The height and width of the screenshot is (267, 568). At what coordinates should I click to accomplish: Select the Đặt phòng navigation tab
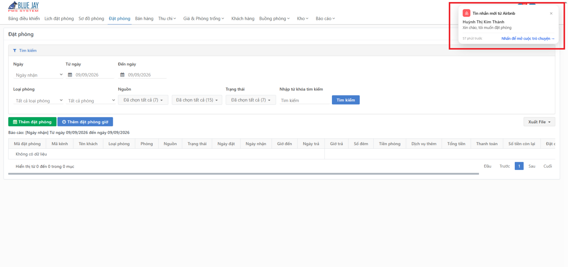click(x=120, y=18)
